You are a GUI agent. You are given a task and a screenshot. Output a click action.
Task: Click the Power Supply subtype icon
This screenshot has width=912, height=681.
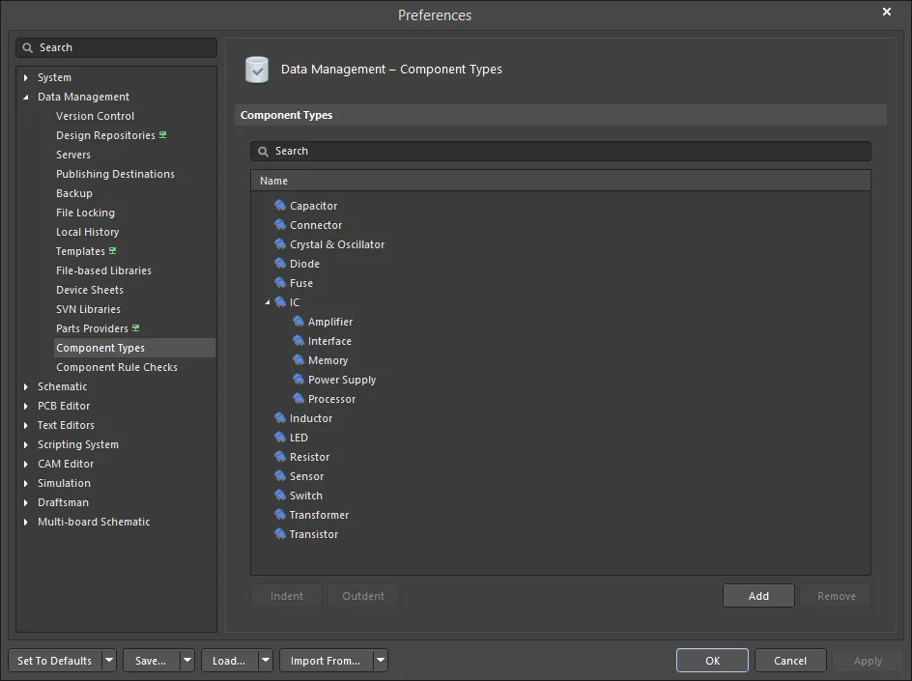click(299, 380)
